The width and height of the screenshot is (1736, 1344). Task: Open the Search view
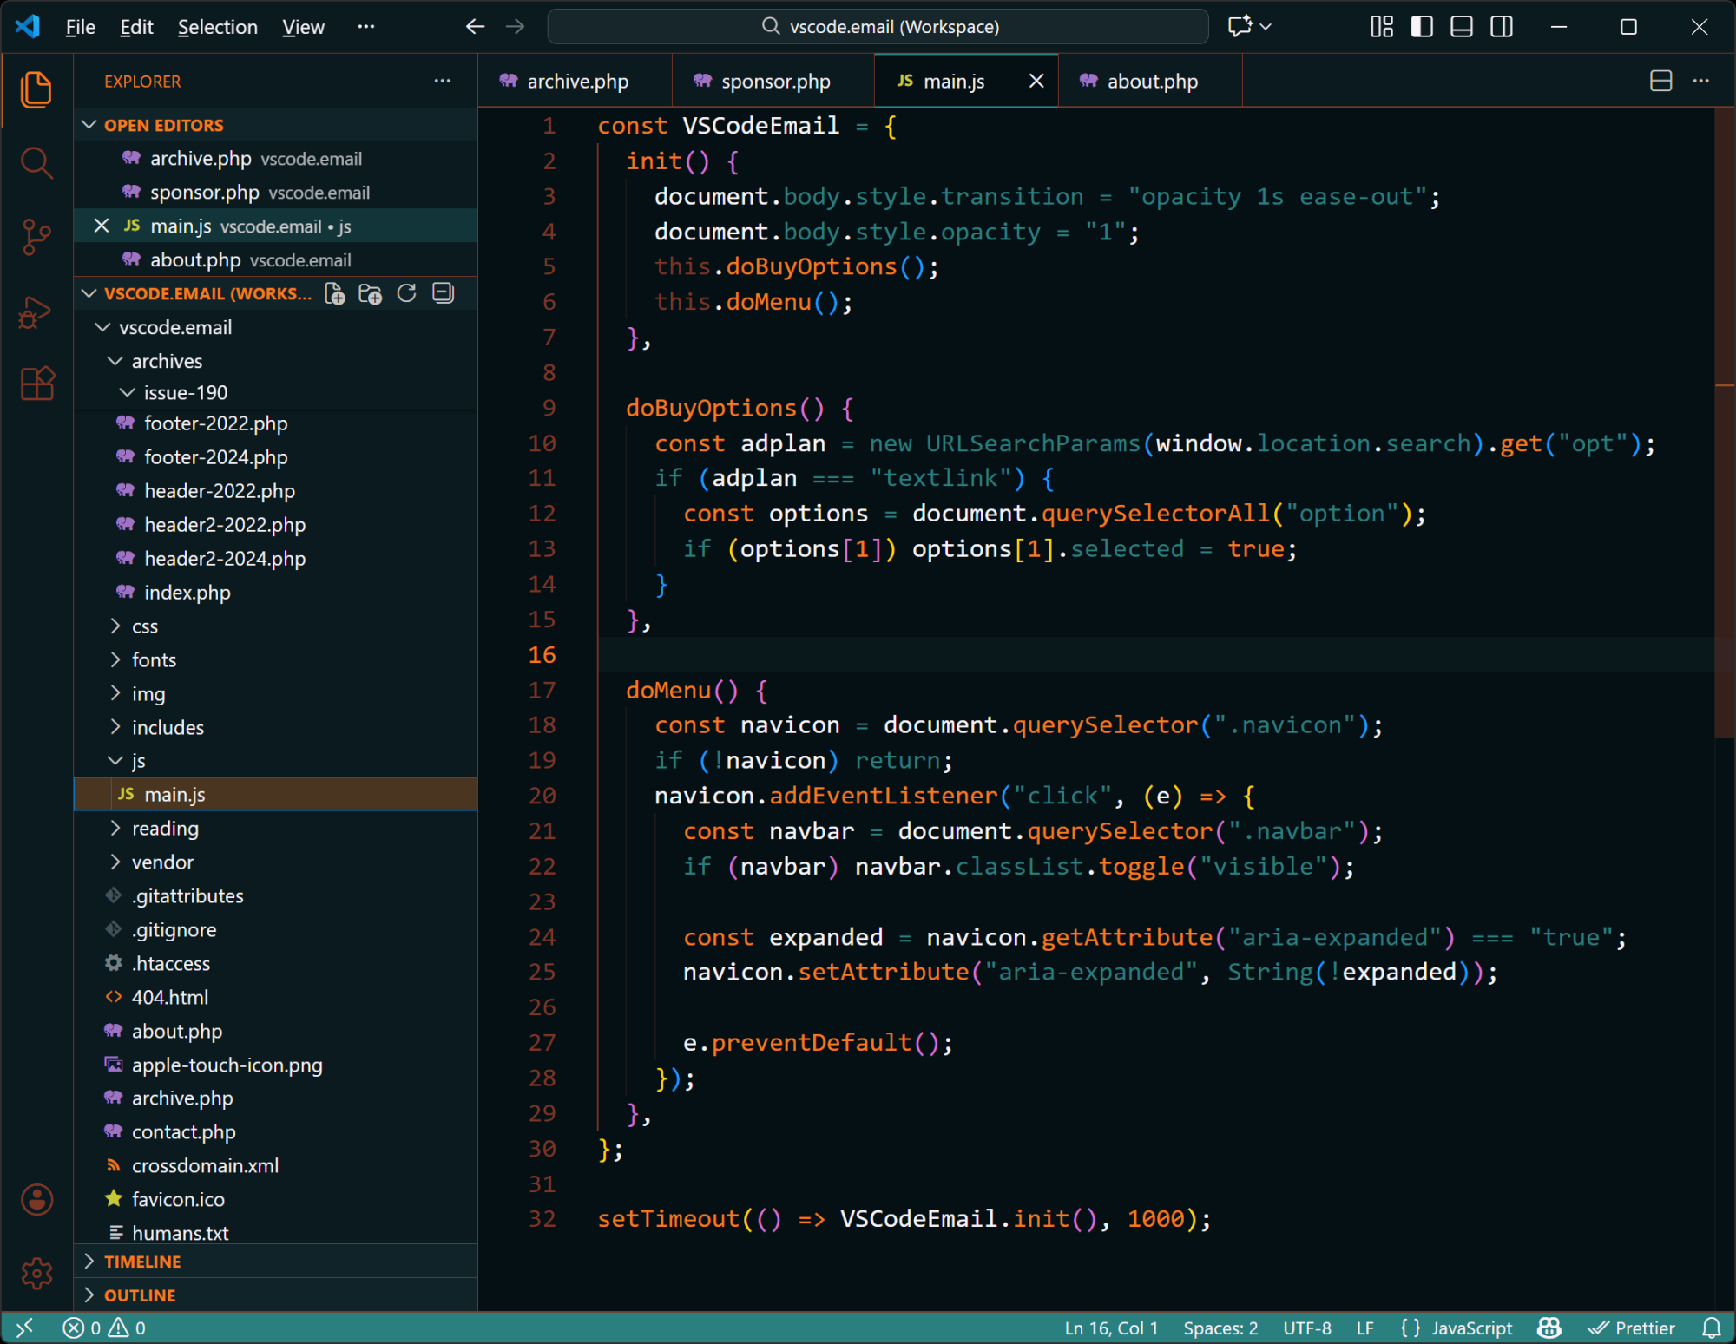click(x=36, y=163)
